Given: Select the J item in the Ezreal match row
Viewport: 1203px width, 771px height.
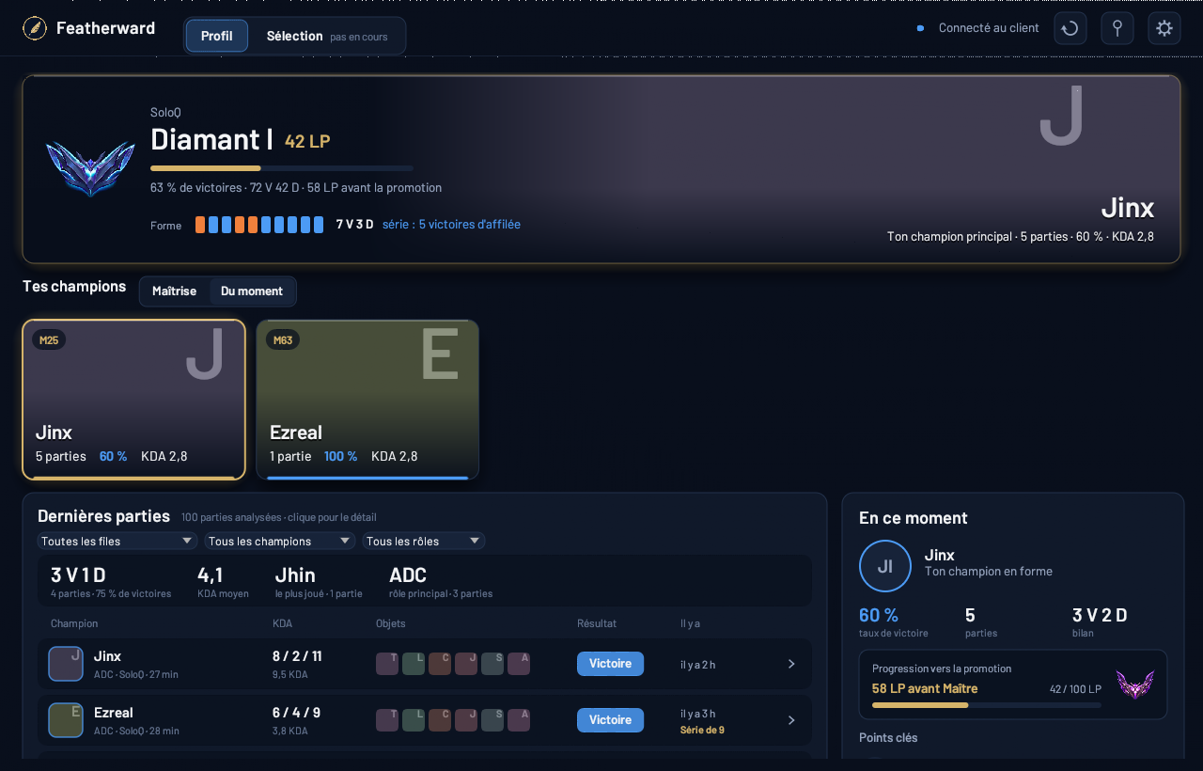Looking at the screenshot, I should coord(466,720).
